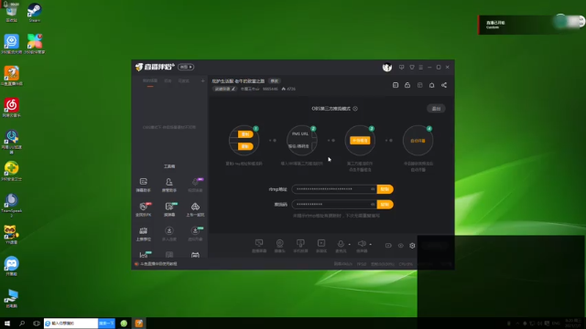Open the danmaku assistant tool

[143, 185]
